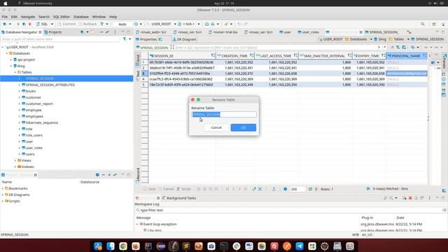Collapse the Tables folder node
The width and height of the screenshot is (448, 252).
click(15, 72)
